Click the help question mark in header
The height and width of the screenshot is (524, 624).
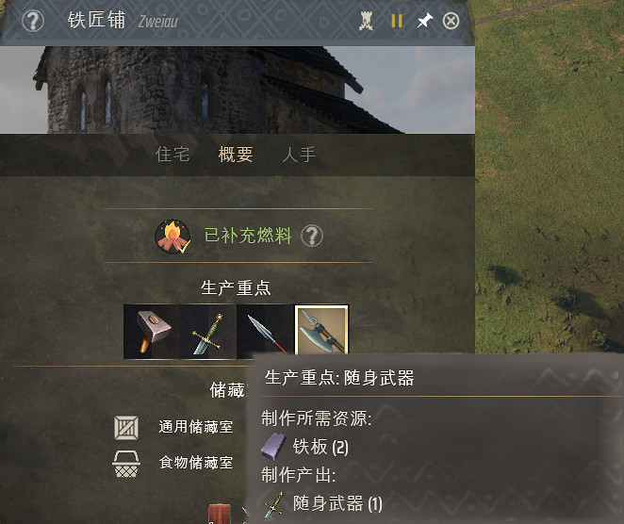point(33,21)
